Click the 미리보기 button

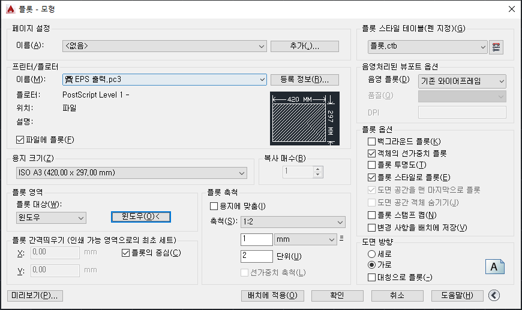35,296
